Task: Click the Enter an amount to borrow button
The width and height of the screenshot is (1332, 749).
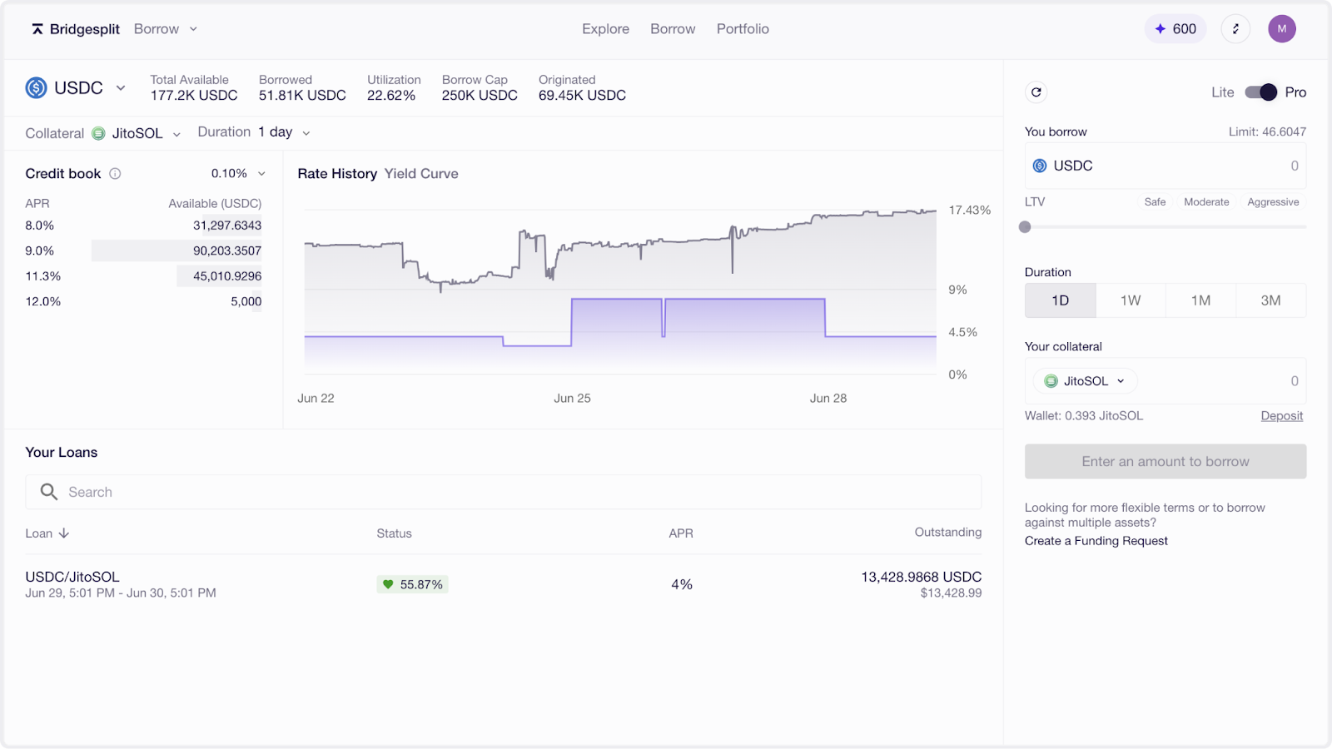Action: [1165, 461]
